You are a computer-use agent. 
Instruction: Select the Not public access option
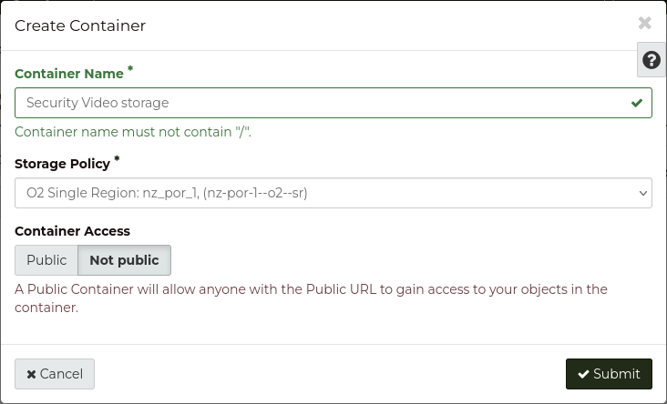[x=124, y=260]
